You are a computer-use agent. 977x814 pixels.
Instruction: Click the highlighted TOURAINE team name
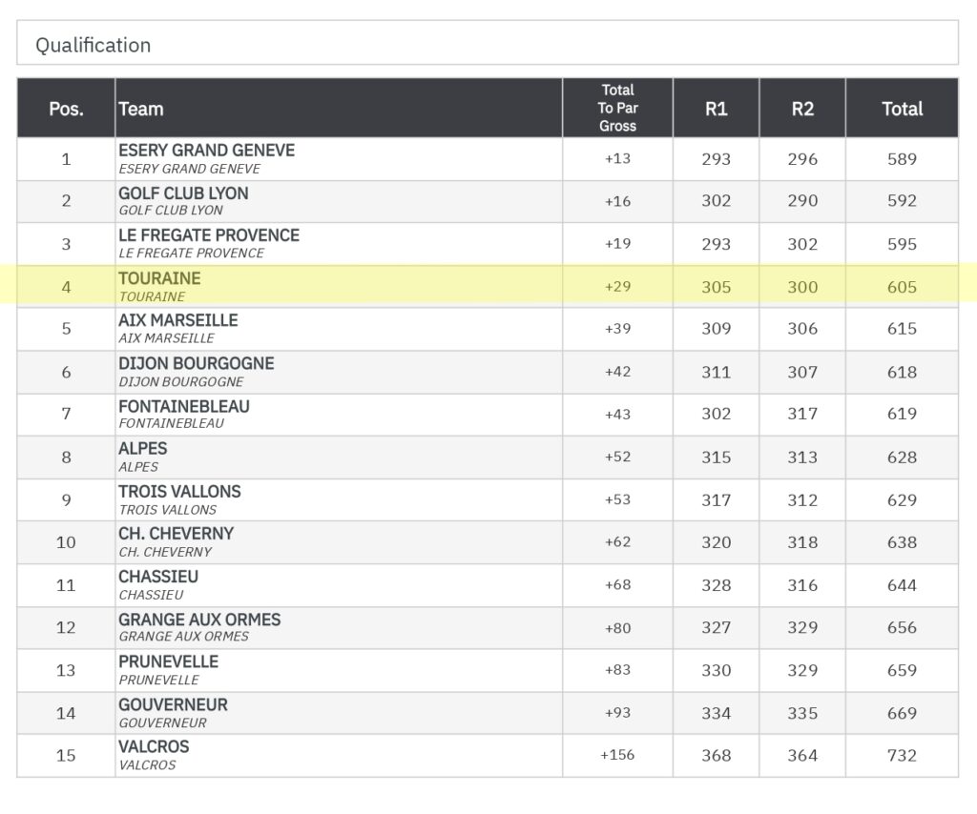[159, 278]
